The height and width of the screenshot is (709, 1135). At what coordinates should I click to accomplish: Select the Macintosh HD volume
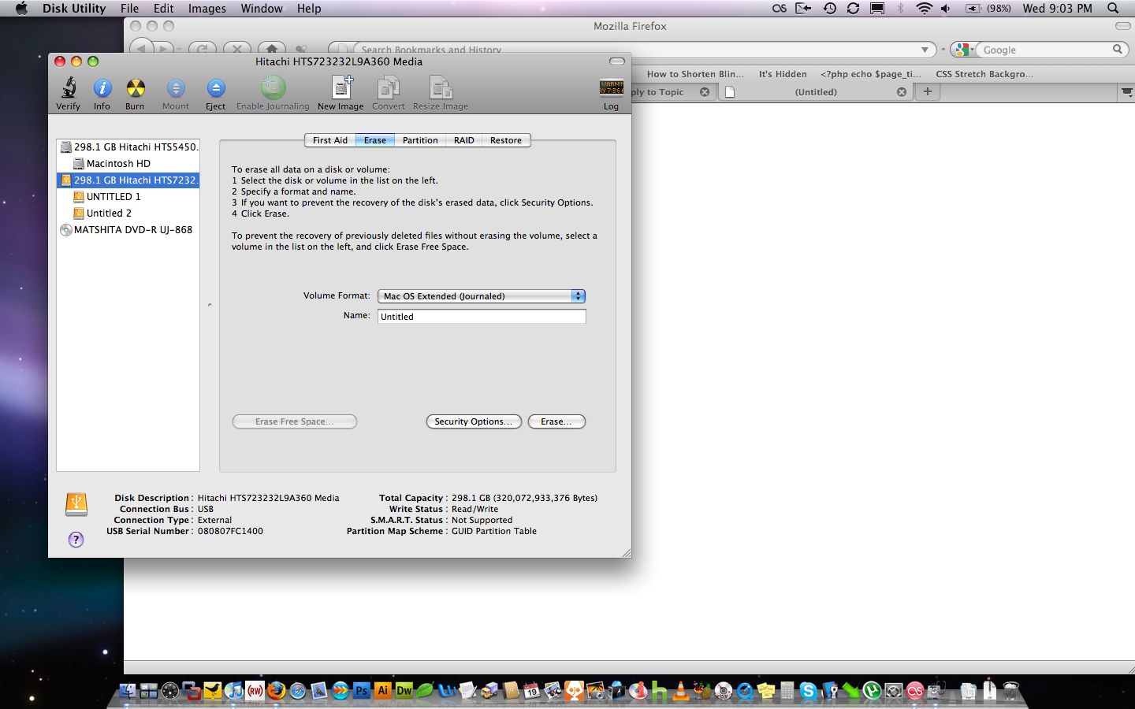(128, 164)
